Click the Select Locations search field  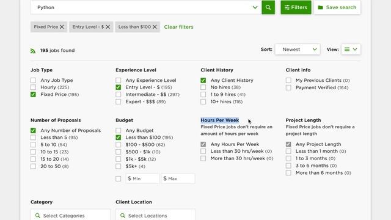[155, 215]
